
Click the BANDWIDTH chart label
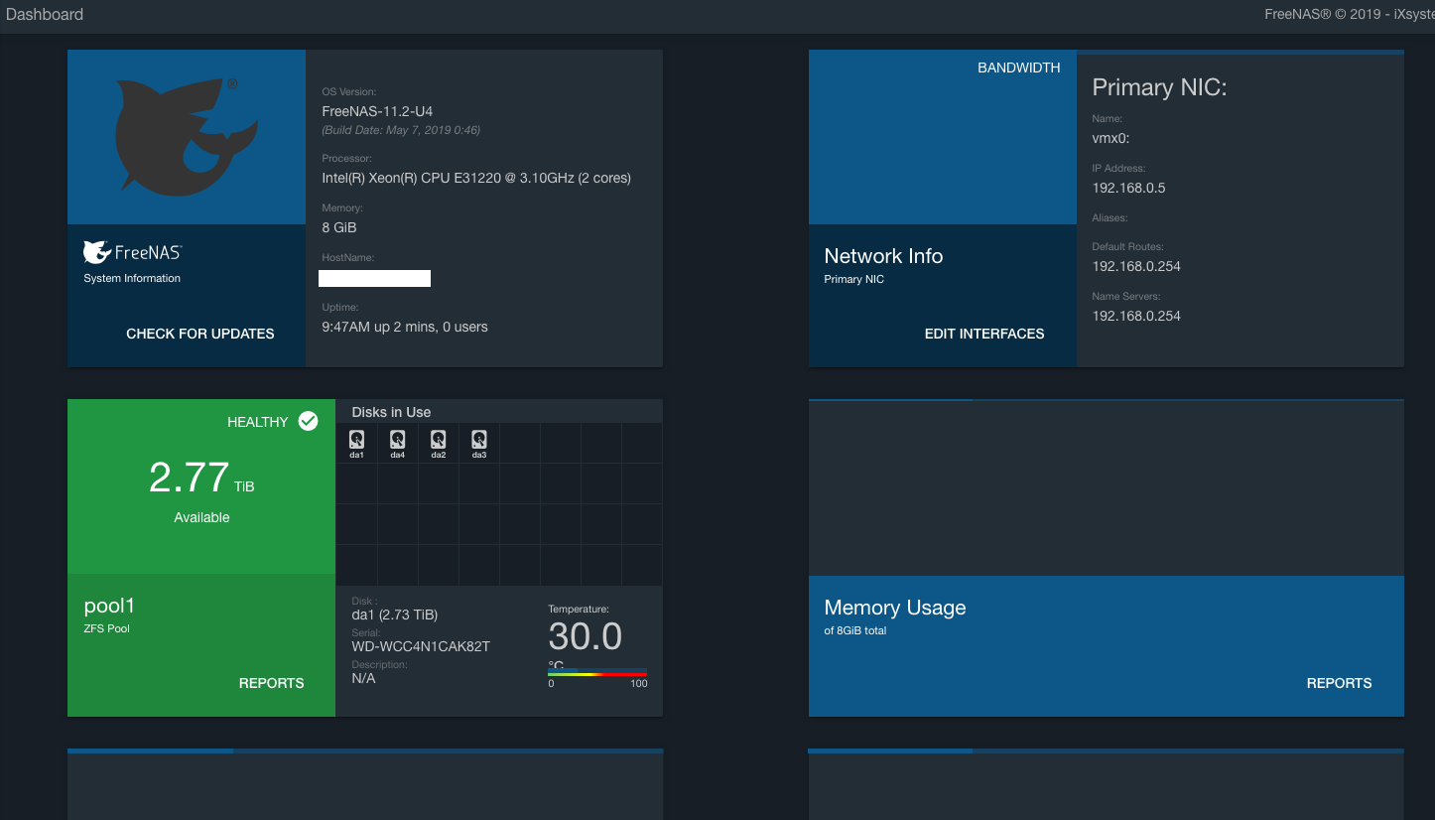tap(1019, 68)
